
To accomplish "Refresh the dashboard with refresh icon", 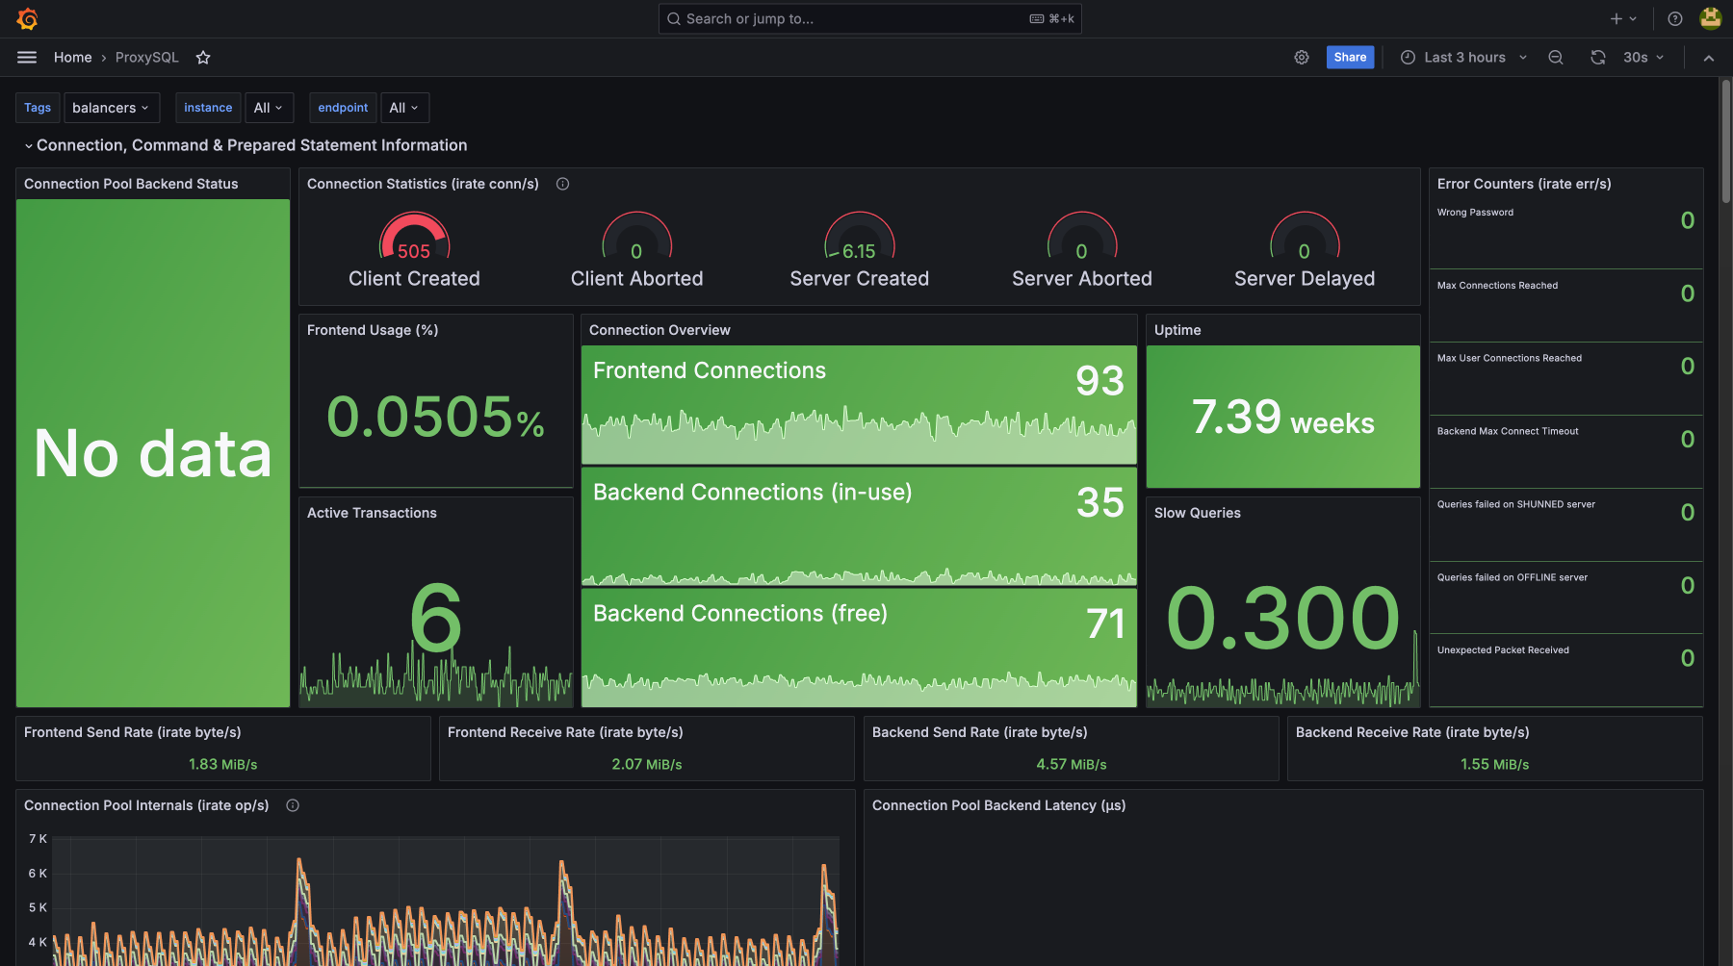I will tap(1598, 58).
